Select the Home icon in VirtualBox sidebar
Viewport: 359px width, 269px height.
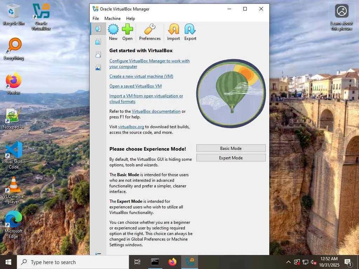pos(98,29)
